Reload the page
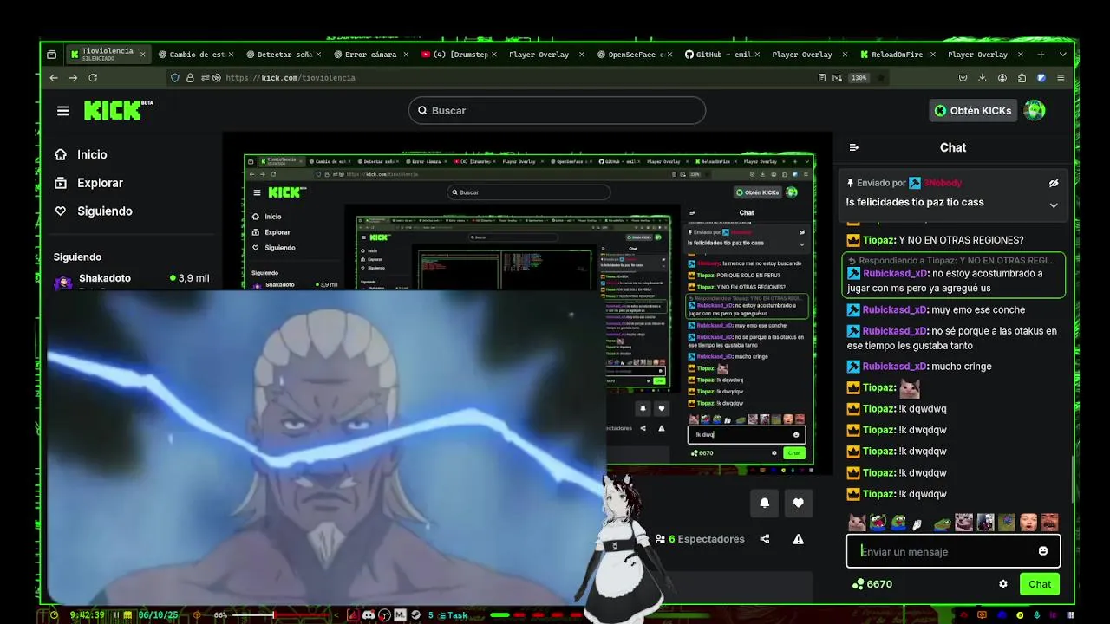1110x624 pixels. tap(93, 78)
